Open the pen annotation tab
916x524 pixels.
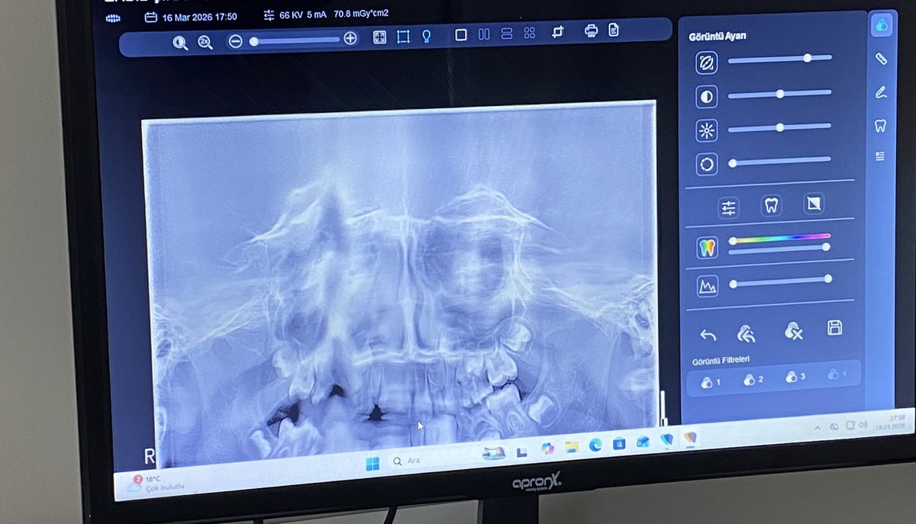tap(881, 92)
